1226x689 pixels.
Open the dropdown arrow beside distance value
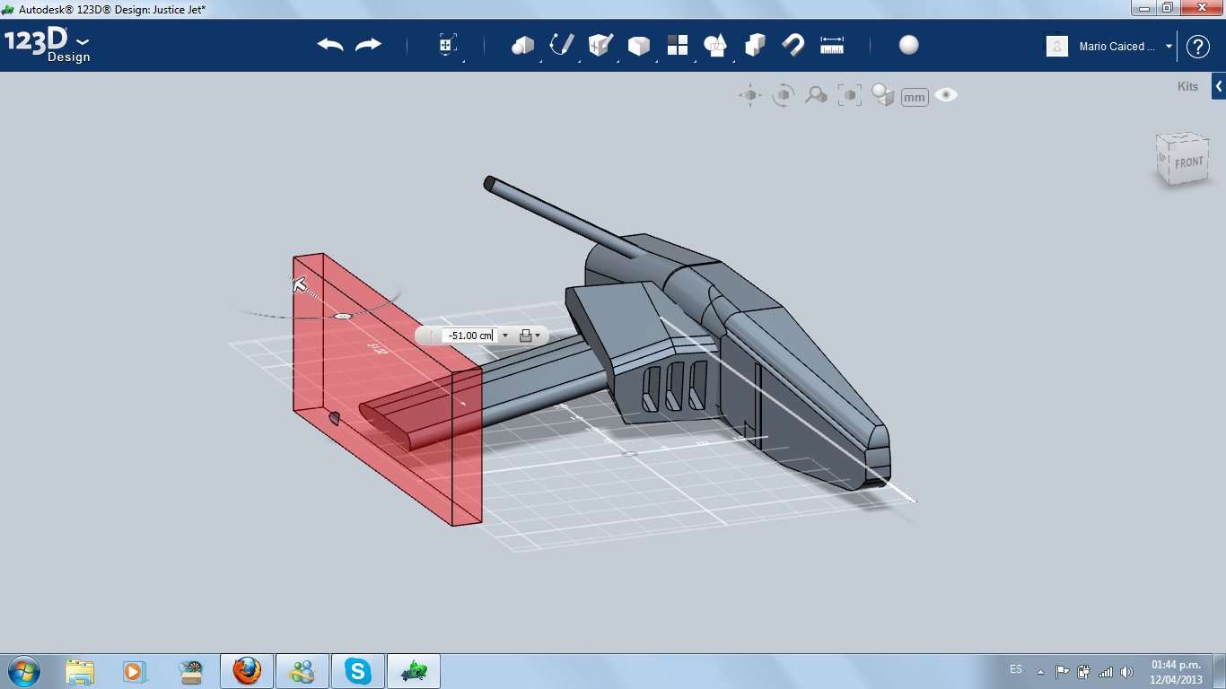505,336
